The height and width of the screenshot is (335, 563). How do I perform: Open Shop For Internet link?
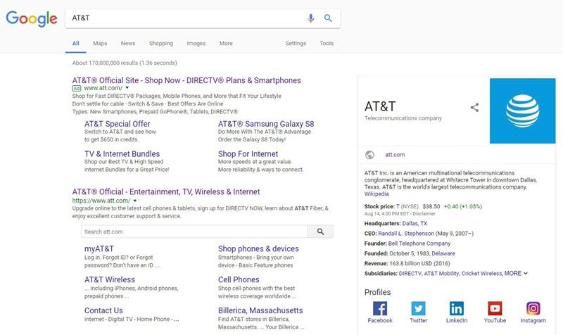[x=248, y=153]
